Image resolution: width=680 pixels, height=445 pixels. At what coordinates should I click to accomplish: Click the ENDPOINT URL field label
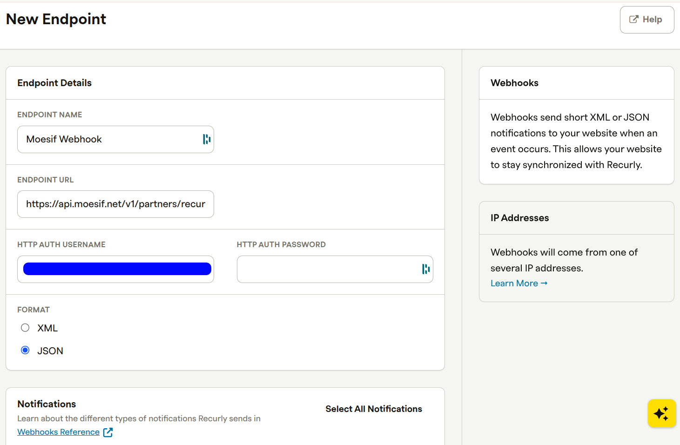coord(46,180)
